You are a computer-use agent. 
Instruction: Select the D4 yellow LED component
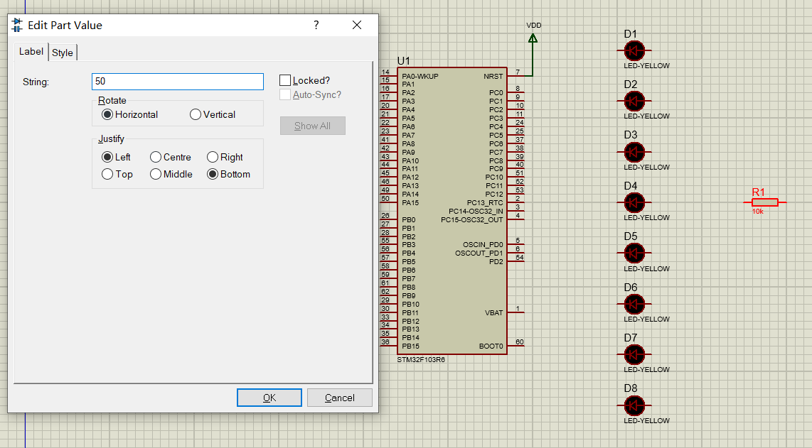tap(634, 202)
